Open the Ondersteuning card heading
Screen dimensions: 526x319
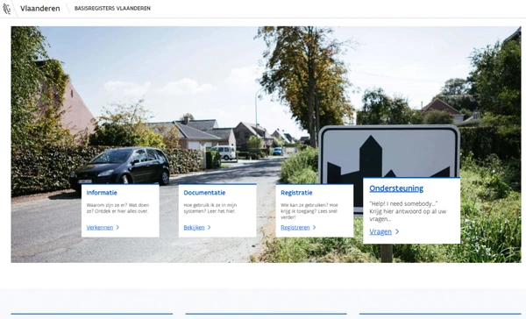396,188
